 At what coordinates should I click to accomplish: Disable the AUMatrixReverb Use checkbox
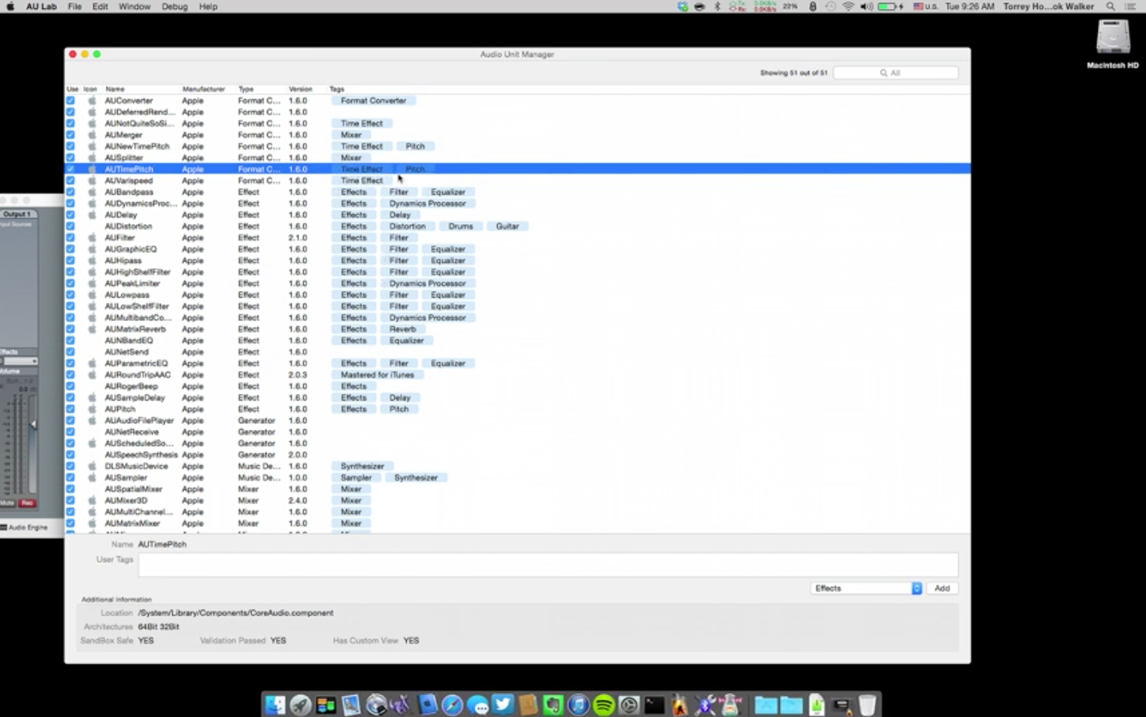[x=71, y=329]
